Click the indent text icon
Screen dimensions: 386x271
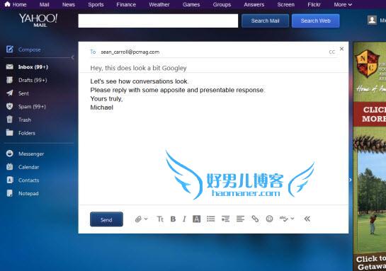225,219
